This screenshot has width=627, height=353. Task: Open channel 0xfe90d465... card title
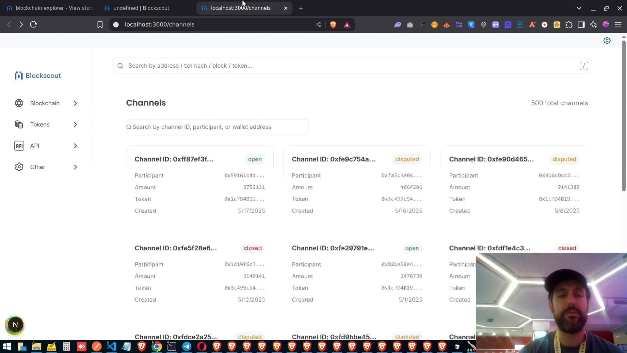click(x=491, y=159)
